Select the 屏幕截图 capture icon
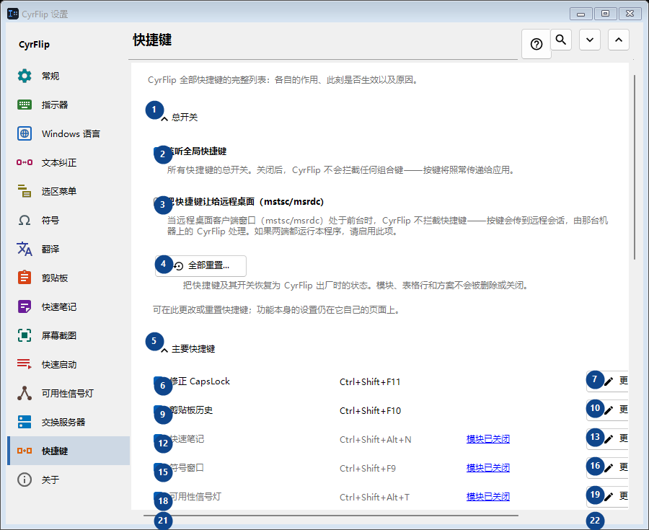Image resolution: width=649 pixels, height=530 pixels. (25, 335)
